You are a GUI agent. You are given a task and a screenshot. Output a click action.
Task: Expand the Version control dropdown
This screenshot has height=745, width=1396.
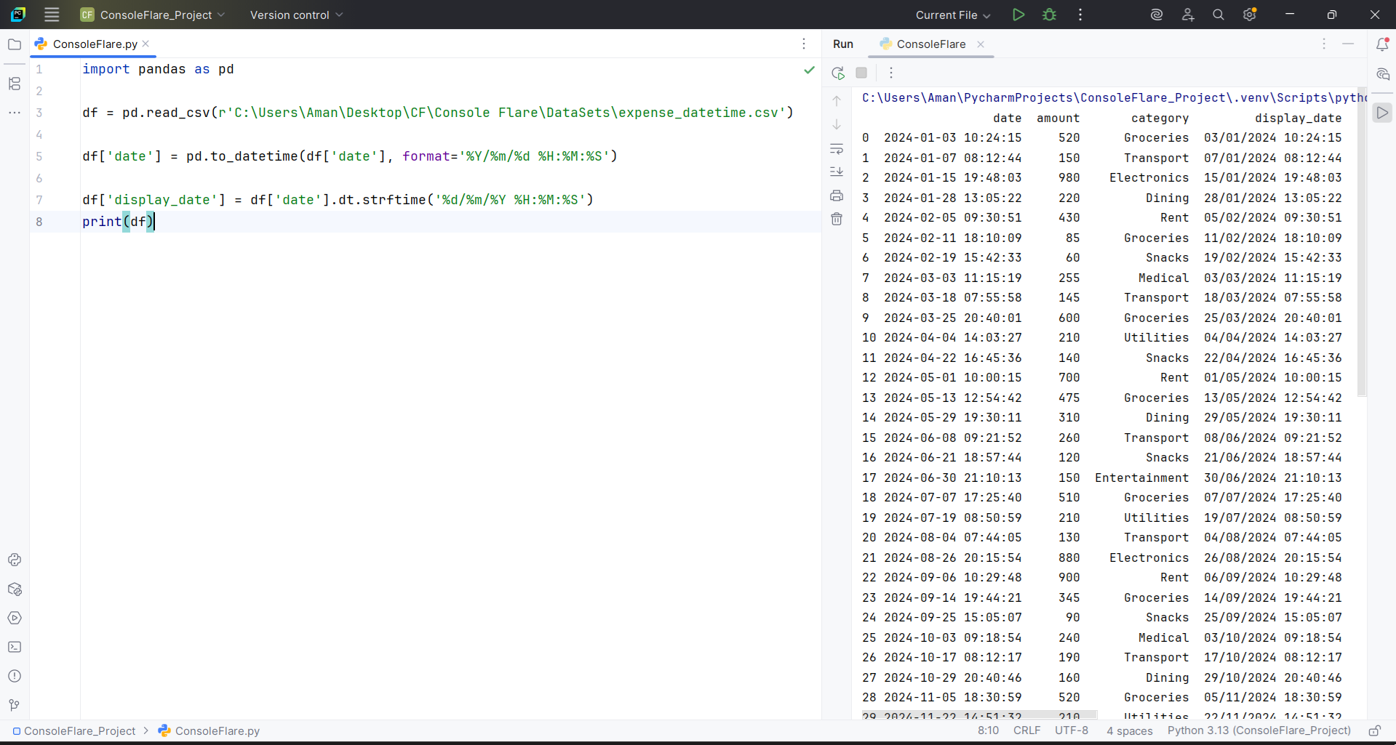295,15
